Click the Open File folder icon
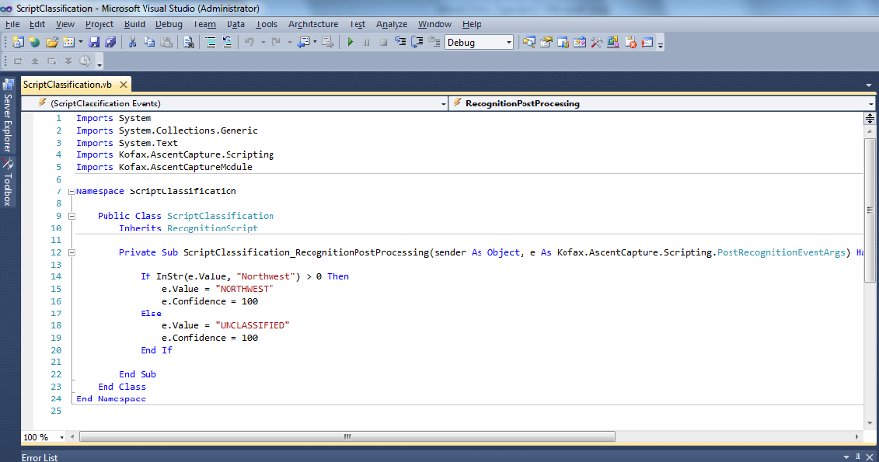 (x=52, y=43)
